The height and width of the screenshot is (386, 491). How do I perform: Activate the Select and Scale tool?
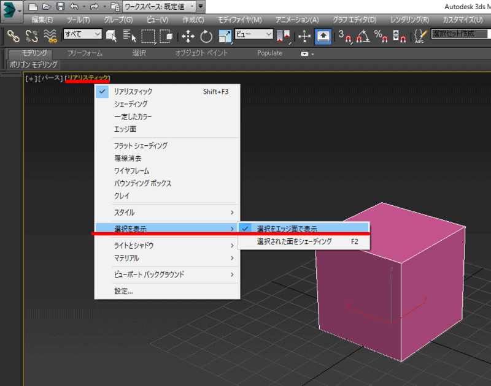[x=225, y=36]
